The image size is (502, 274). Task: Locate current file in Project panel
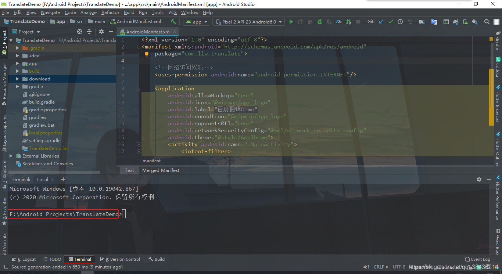(x=80, y=32)
